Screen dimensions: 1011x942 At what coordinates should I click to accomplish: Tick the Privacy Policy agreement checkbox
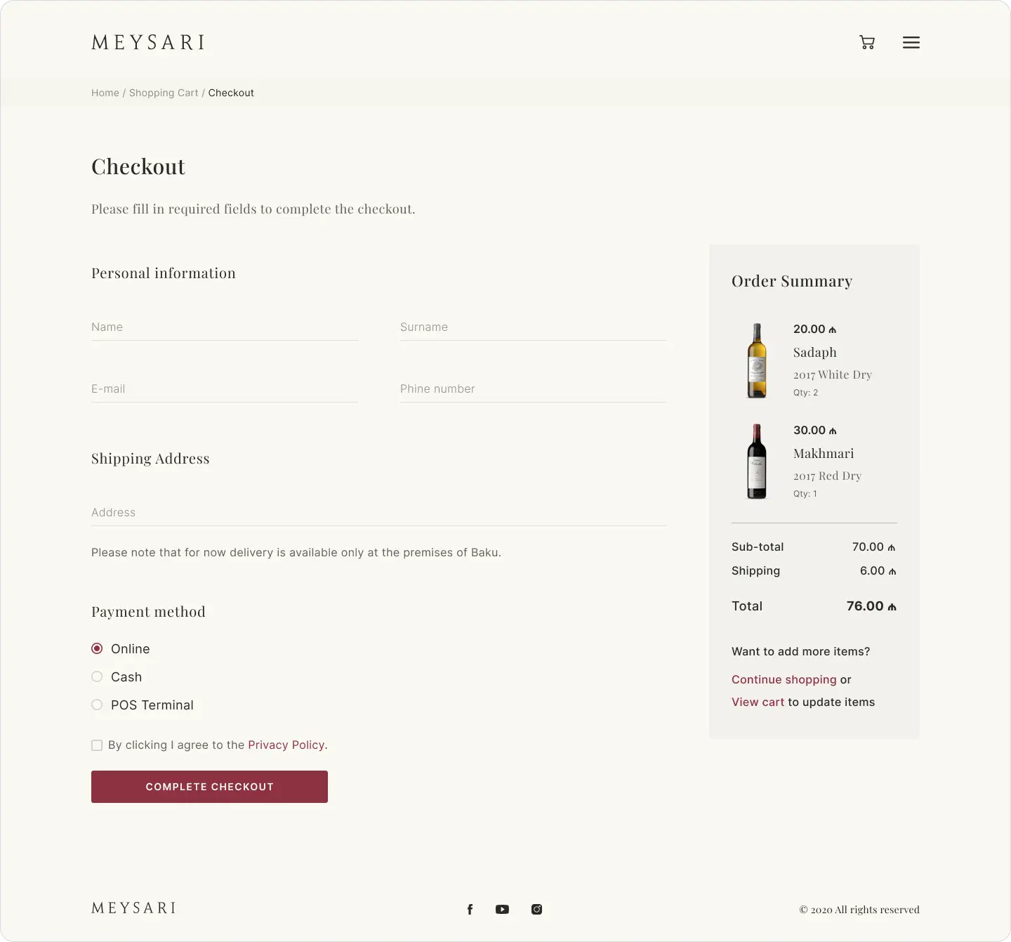pos(97,745)
